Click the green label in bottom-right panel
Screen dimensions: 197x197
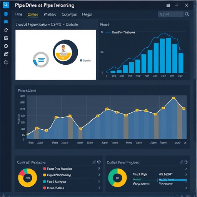point(137,179)
